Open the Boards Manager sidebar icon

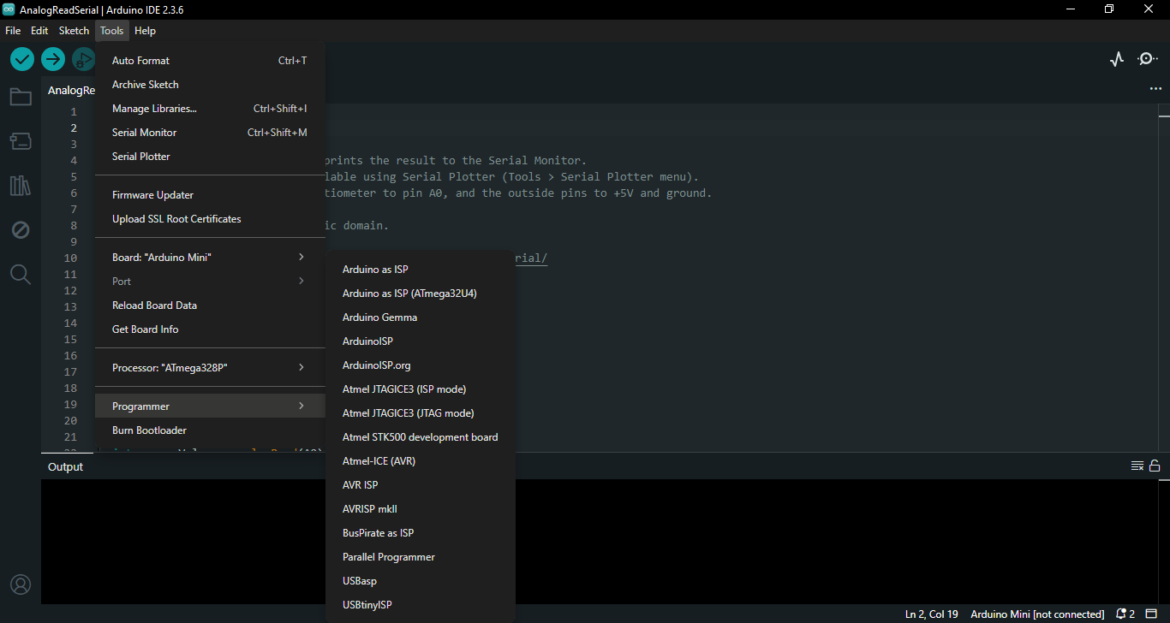(21, 140)
